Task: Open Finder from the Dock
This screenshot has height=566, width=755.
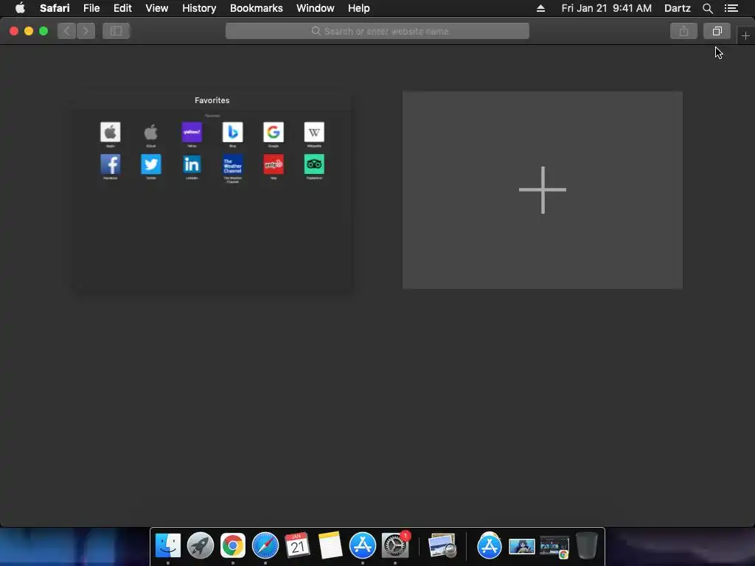Action: tap(168, 546)
